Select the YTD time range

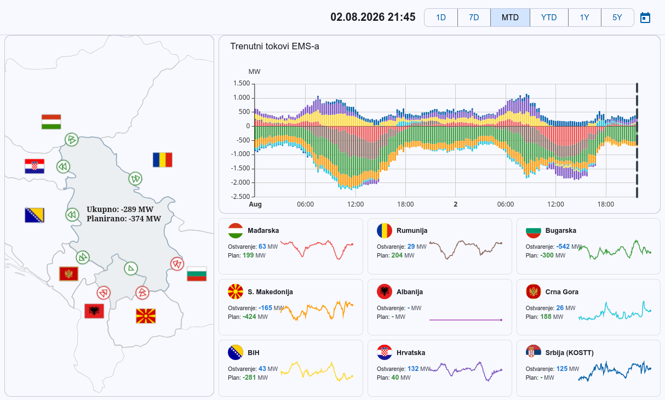coord(549,18)
